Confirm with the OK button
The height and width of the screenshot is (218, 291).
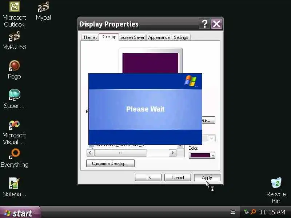click(x=148, y=178)
